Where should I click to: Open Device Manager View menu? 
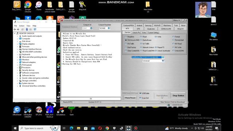click(x=28, y=26)
